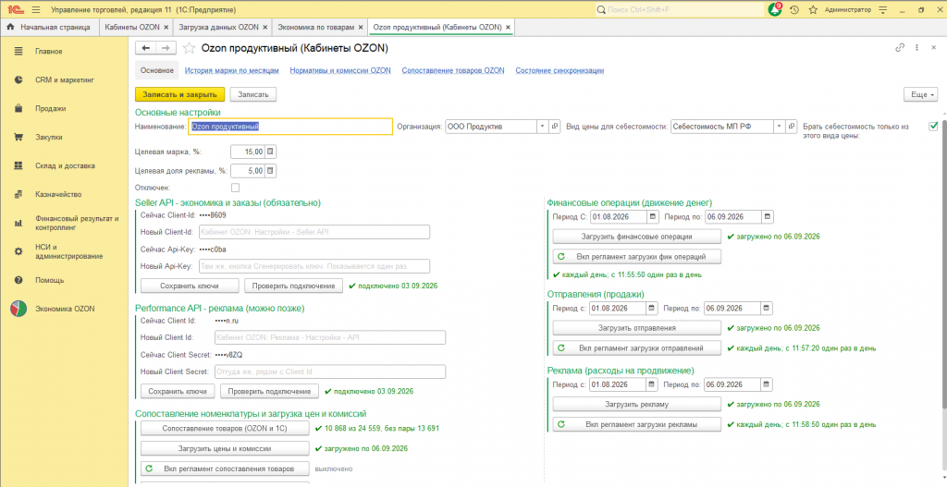Open favorites star icon in title bar
The height and width of the screenshot is (487, 947).
coord(813,10)
